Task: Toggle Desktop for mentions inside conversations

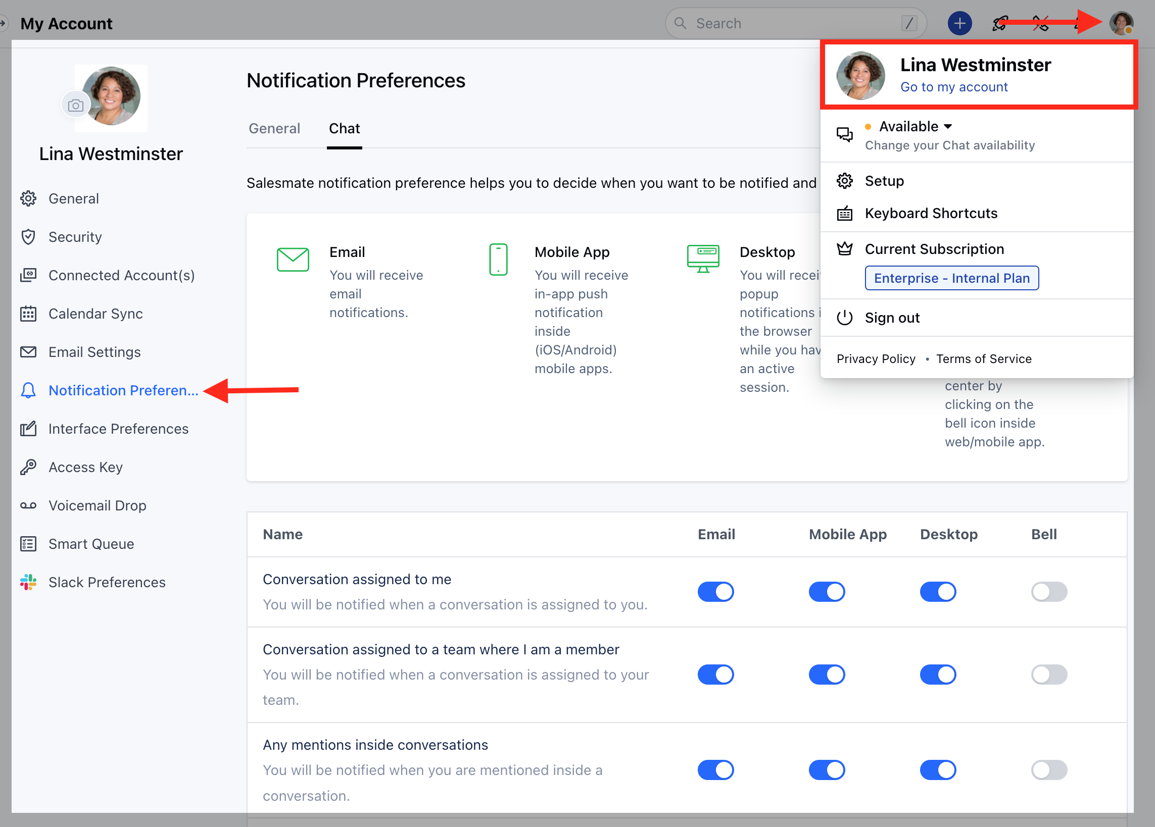Action: point(938,770)
